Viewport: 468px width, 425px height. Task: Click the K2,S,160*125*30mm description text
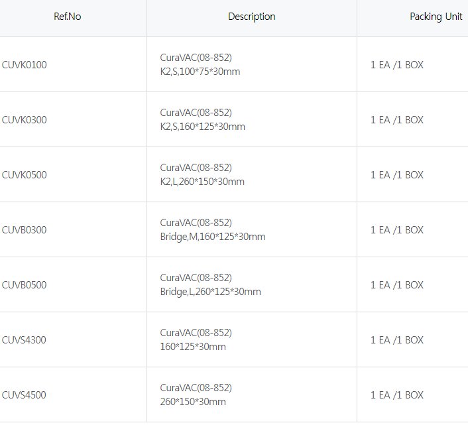[x=203, y=127]
